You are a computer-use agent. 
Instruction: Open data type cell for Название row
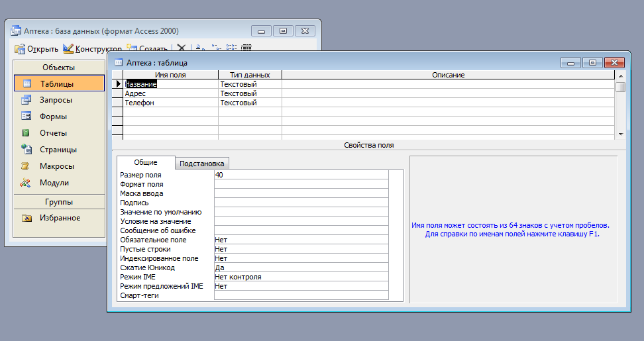pos(250,84)
